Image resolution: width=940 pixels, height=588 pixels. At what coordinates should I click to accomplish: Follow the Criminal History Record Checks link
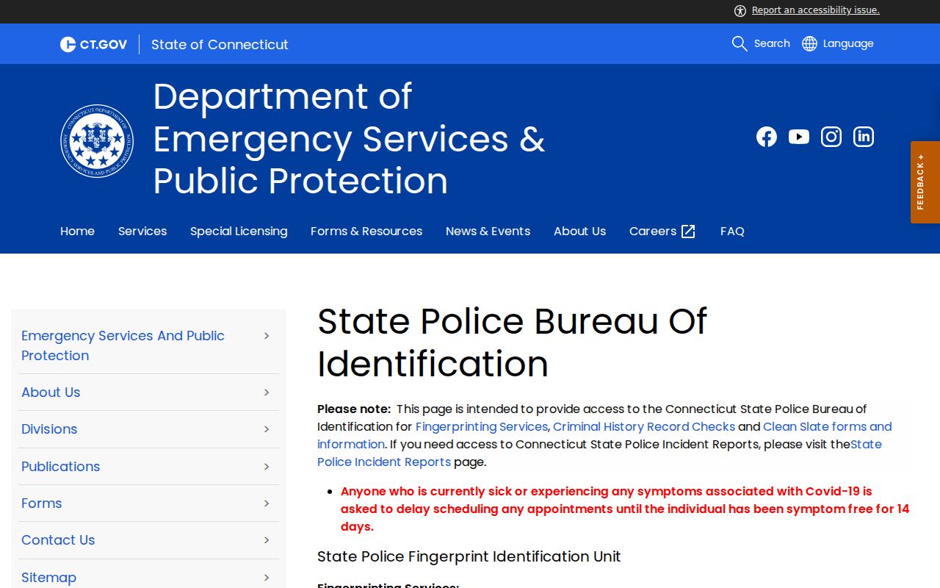click(x=644, y=426)
